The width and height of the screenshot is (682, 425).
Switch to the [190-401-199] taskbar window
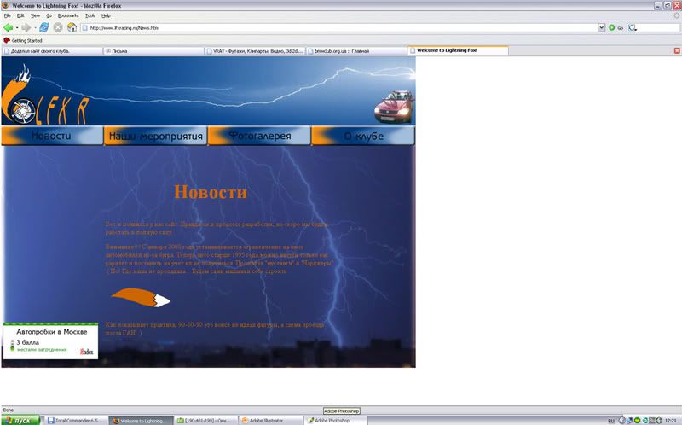pyautogui.click(x=205, y=421)
